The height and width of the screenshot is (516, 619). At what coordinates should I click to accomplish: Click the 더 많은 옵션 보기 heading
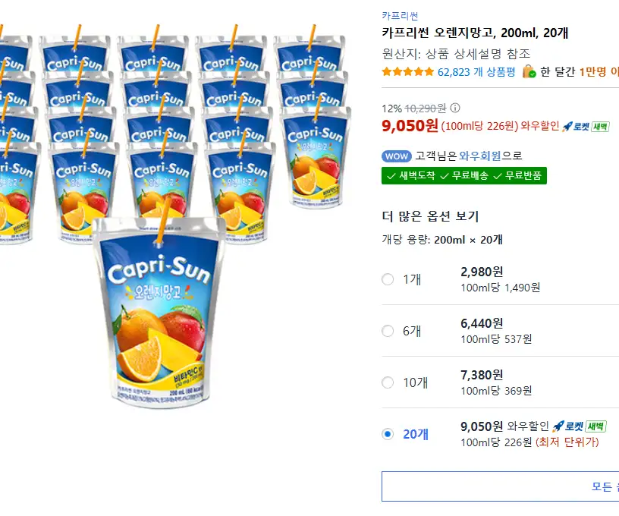tap(430, 216)
